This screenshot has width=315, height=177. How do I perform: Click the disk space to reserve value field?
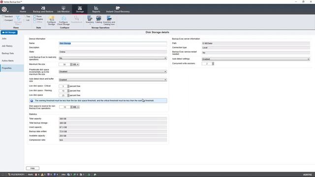coord(64,107)
